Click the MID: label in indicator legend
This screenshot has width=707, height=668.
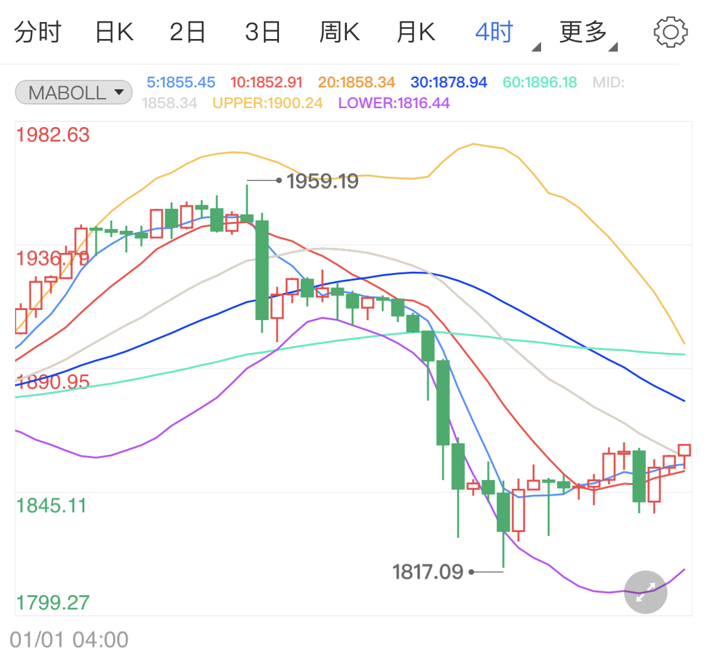pos(608,82)
